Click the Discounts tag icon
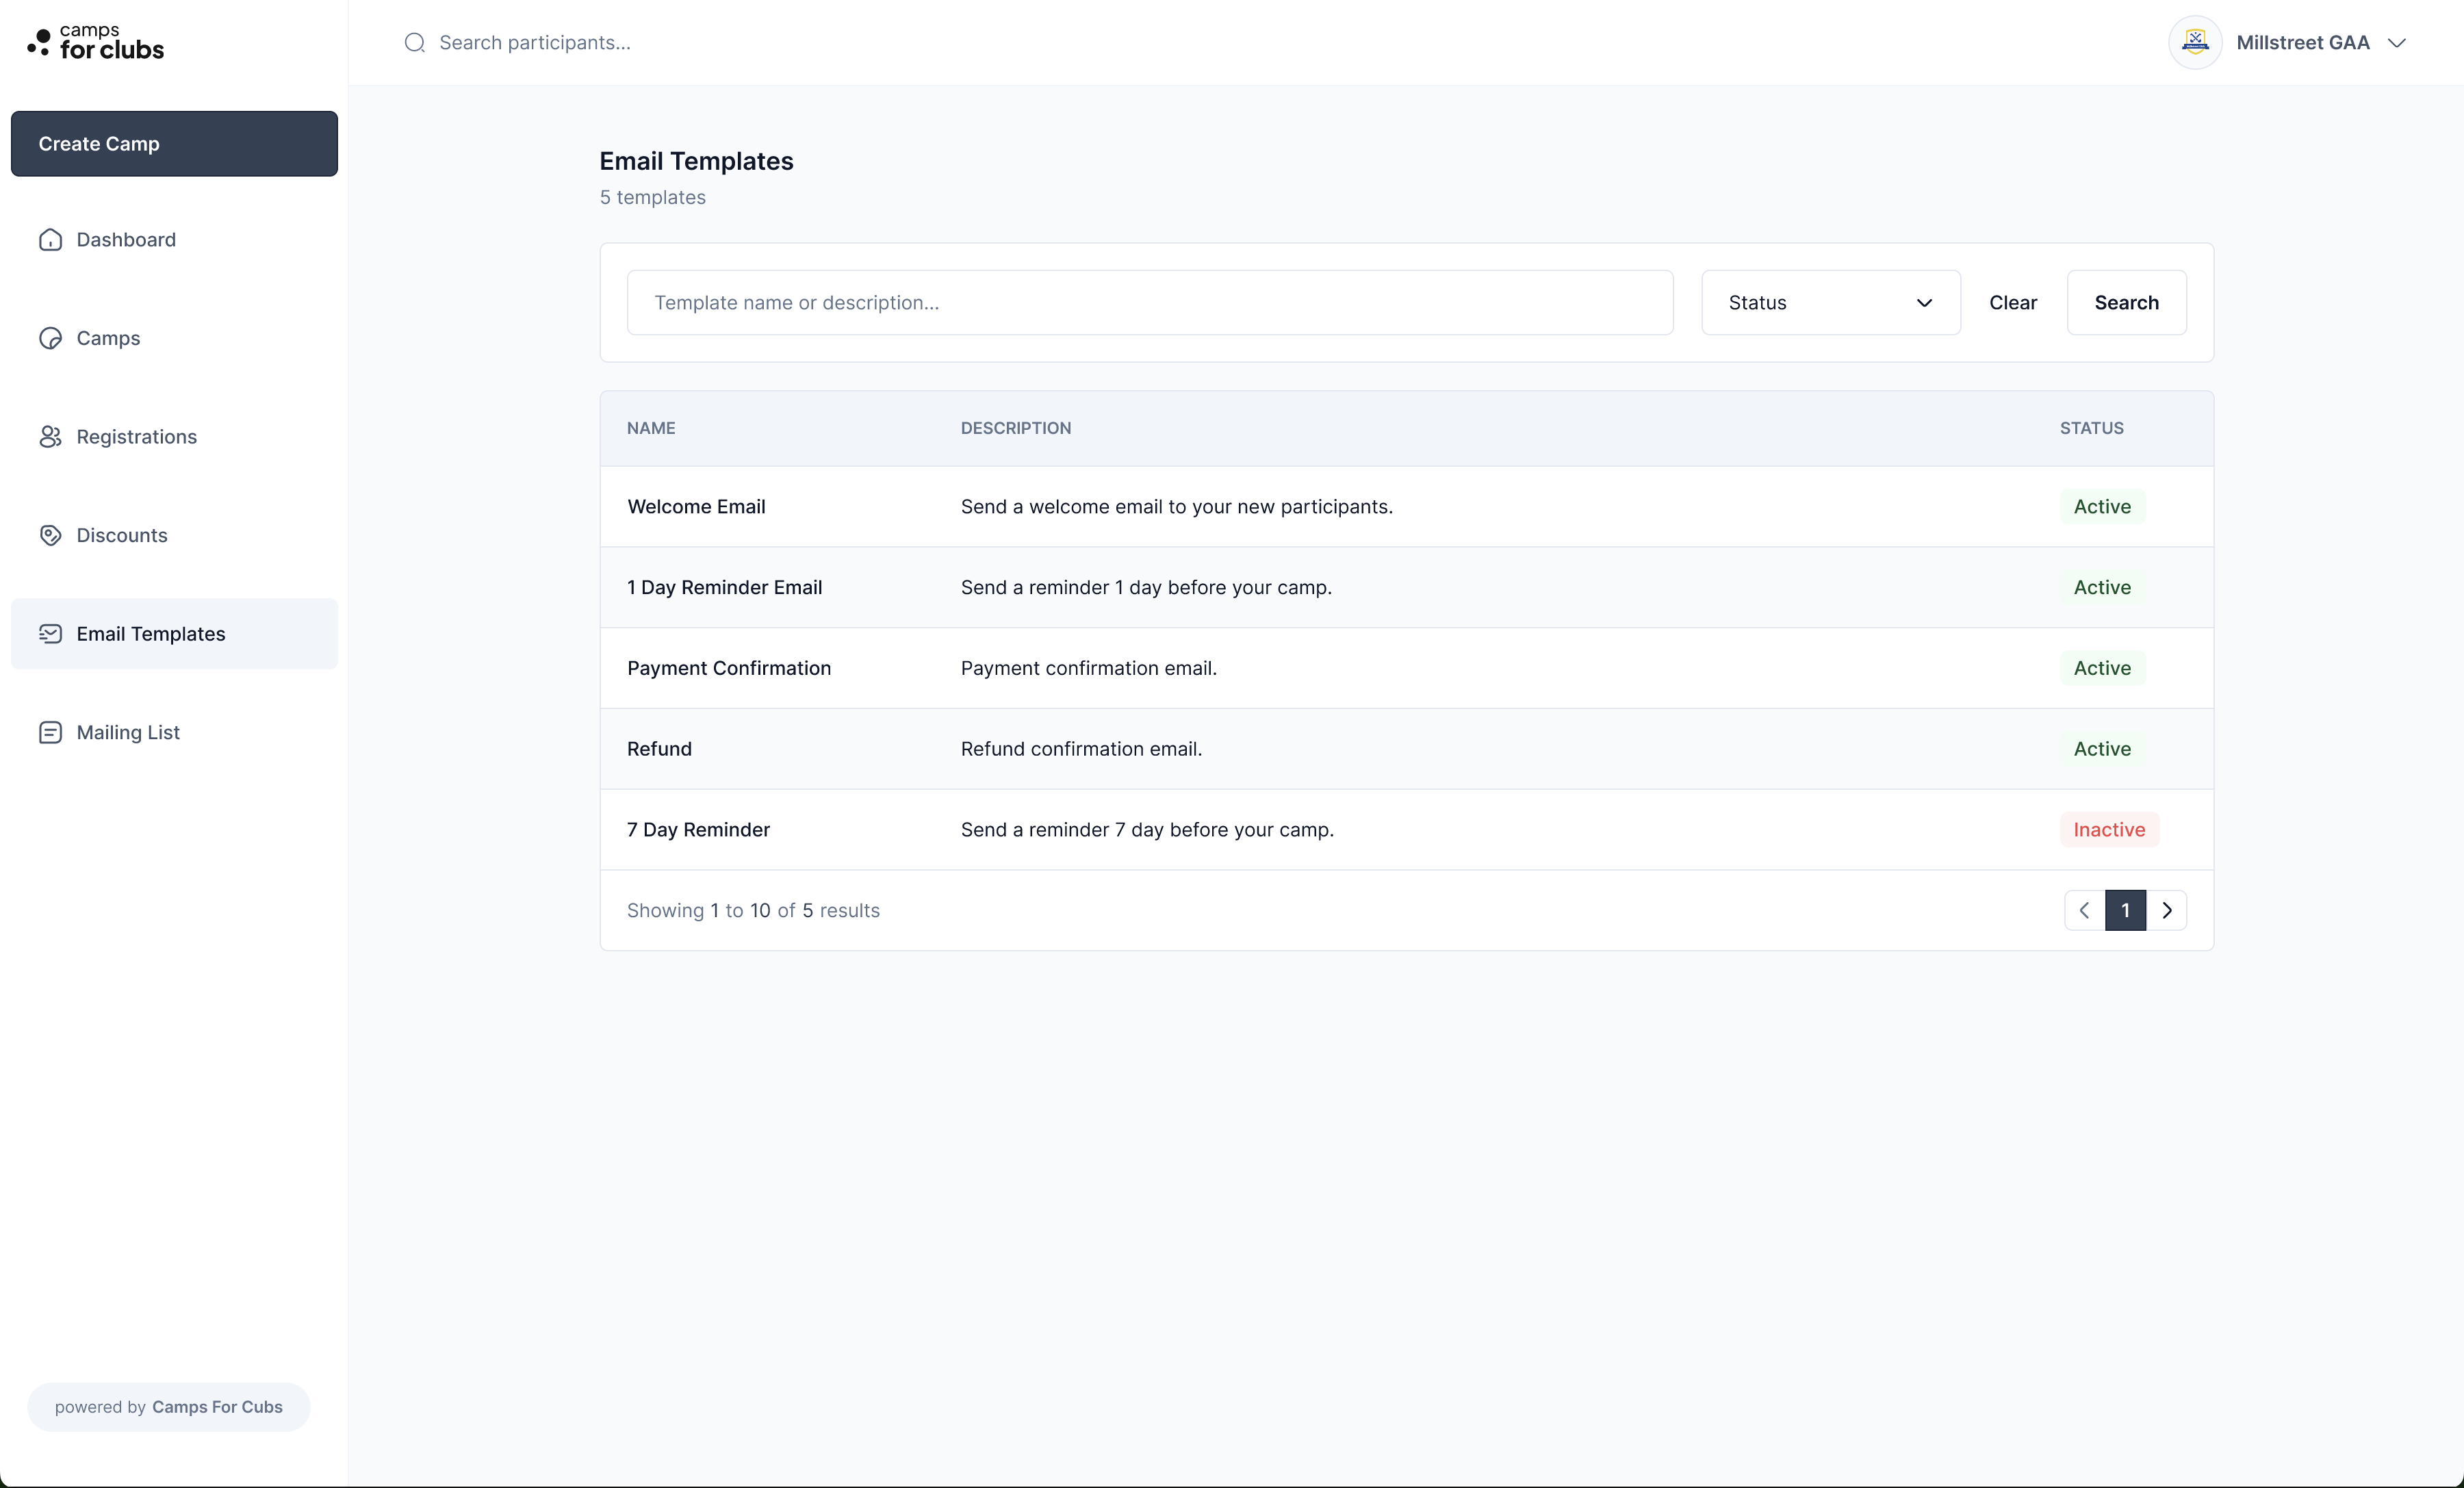Viewport: 2464px width, 1488px height. point(50,535)
